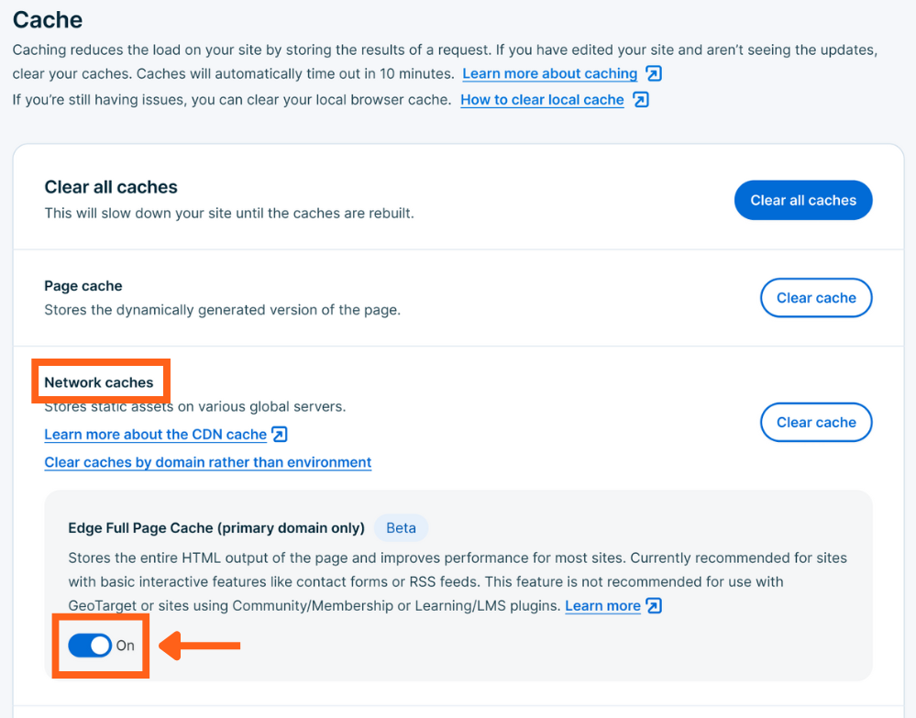The width and height of the screenshot is (916, 718).
Task: Click external-link icon next to CDN cache link
Action: coord(281,434)
